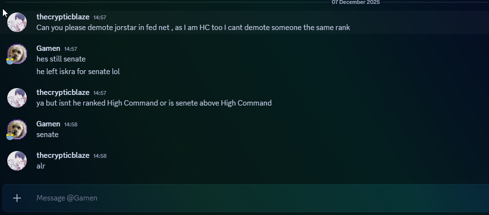489x215 pixels.
Task: Open Gamen's avatar beside the 14:58 "senate" reply
Action: (x=17, y=129)
